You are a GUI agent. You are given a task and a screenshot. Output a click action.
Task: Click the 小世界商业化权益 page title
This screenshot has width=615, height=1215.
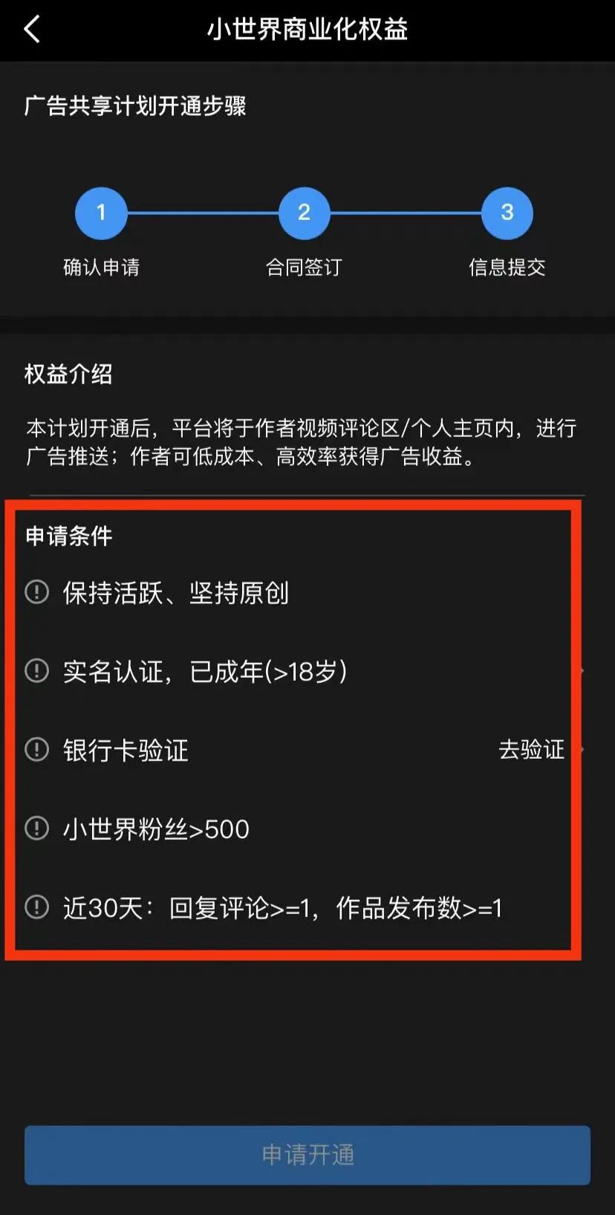(307, 29)
